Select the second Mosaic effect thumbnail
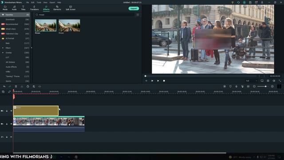The image size is (284, 160). coord(69,25)
